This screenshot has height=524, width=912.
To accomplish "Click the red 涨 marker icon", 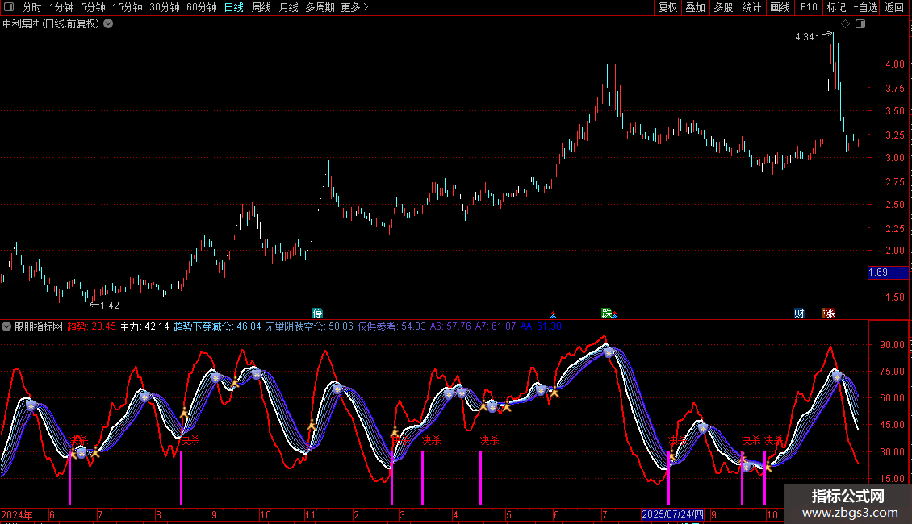I will (x=829, y=313).
